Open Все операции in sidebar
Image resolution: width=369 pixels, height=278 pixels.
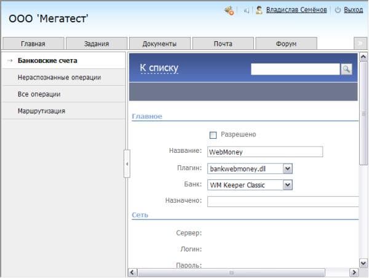(x=63, y=94)
